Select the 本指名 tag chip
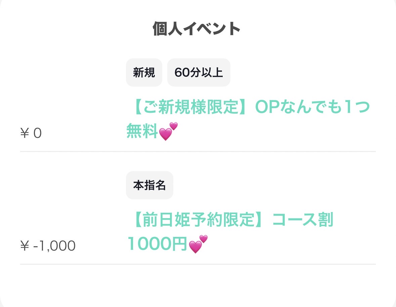396x307 pixels. coord(149,185)
